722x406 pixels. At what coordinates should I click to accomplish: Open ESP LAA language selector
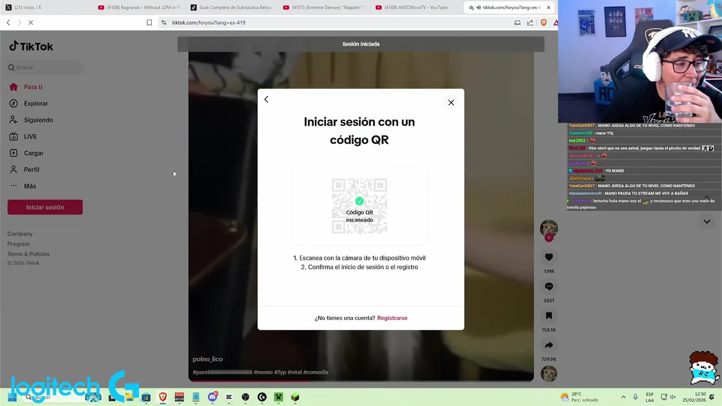coord(650,397)
